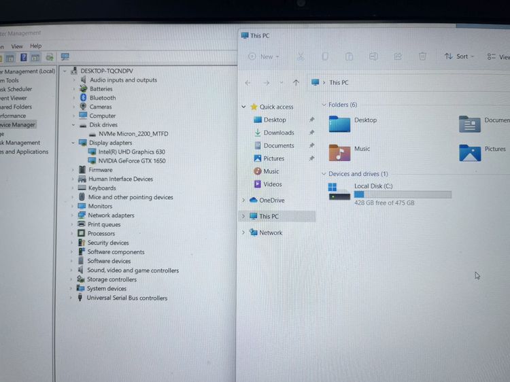Open the Help menu in Computer Management
510x382 pixels.
pos(36,46)
